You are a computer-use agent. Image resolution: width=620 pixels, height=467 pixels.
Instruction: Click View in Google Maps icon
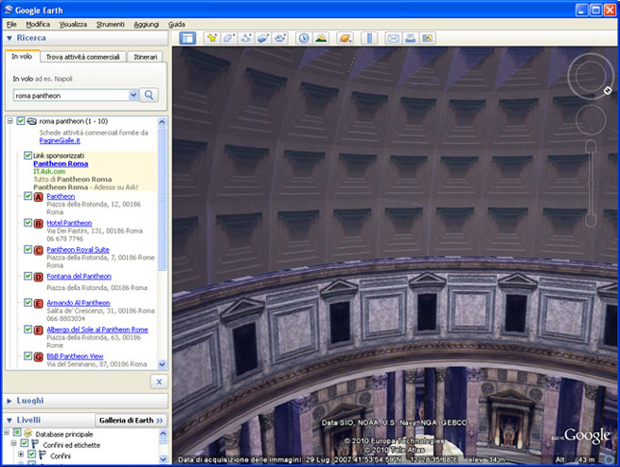coord(428,39)
